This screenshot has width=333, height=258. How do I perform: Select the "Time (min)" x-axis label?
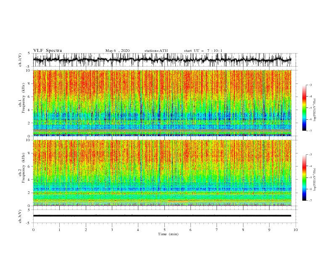(x=168, y=234)
